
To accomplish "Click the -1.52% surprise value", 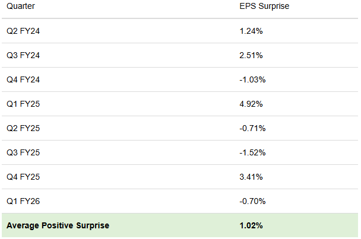I will click(252, 152).
